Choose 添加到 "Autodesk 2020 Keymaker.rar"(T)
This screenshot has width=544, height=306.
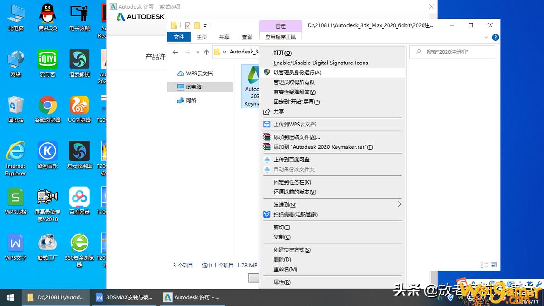pos(332,147)
